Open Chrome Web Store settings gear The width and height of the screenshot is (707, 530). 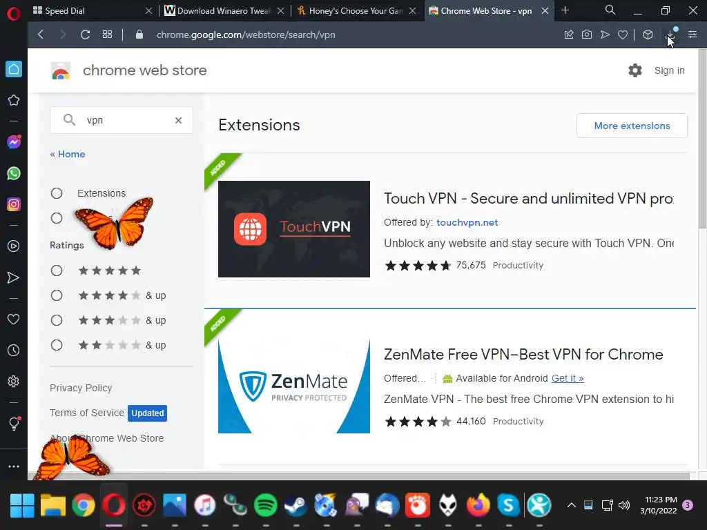(635, 70)
